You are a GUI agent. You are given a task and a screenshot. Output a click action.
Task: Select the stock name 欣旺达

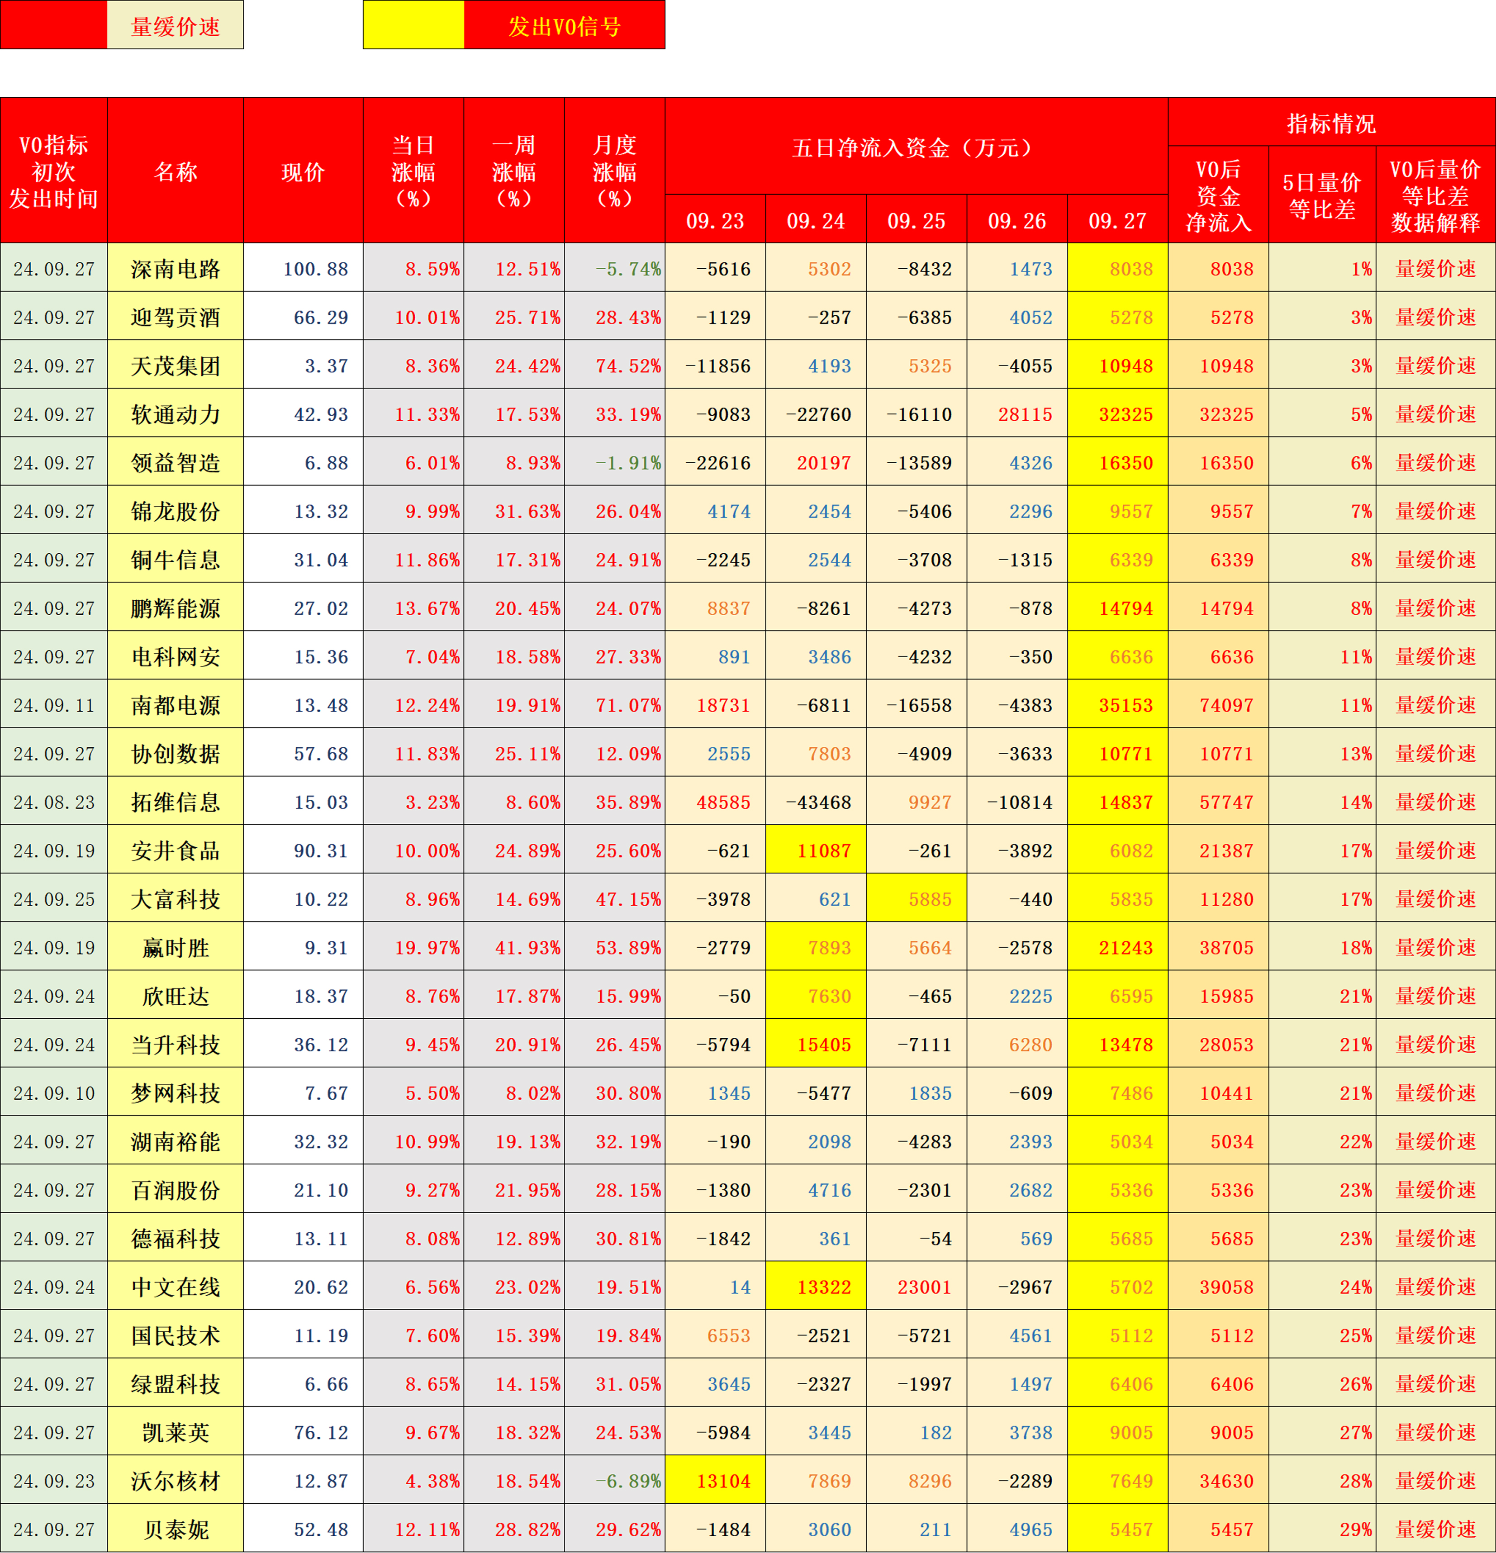pyautogui.click(x=175, y=996)
